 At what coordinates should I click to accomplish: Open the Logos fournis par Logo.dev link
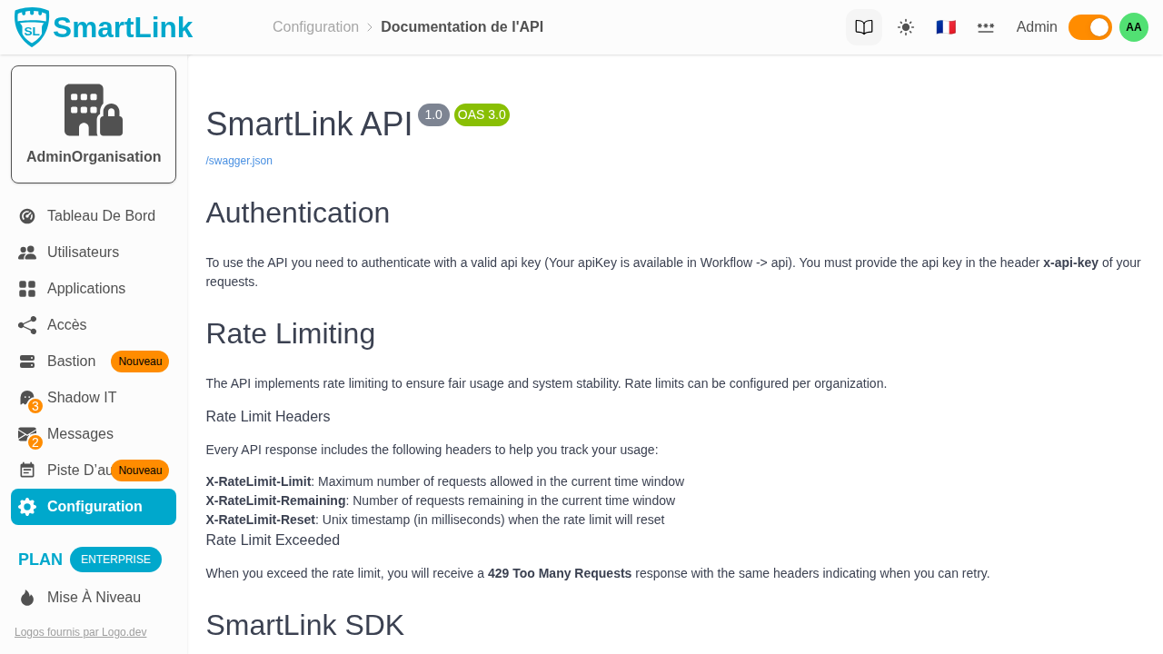(80, 631)
